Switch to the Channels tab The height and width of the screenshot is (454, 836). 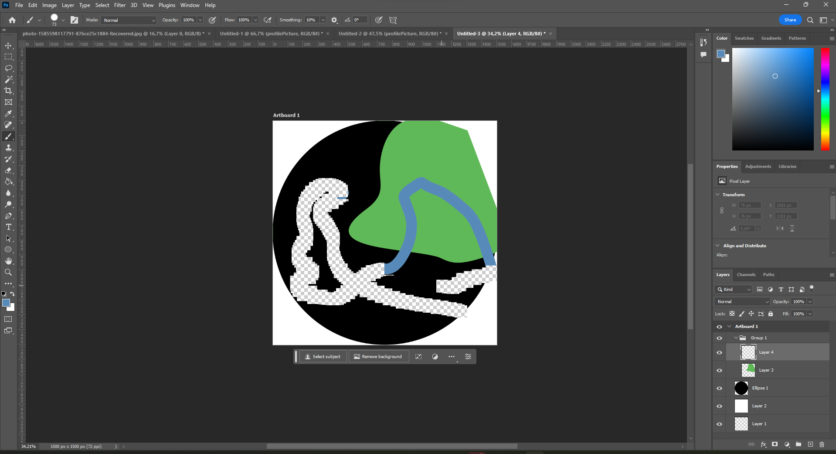[746, 274]
